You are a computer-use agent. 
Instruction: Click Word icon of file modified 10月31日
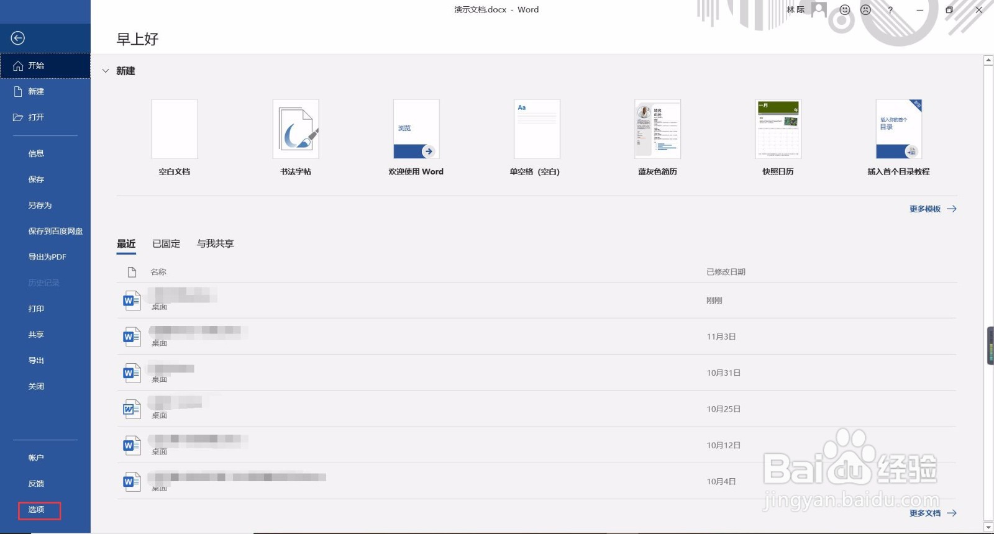pos(132,373)
